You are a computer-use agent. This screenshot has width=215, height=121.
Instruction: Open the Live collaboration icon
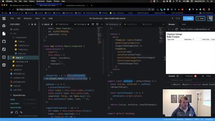pos(4,65)
